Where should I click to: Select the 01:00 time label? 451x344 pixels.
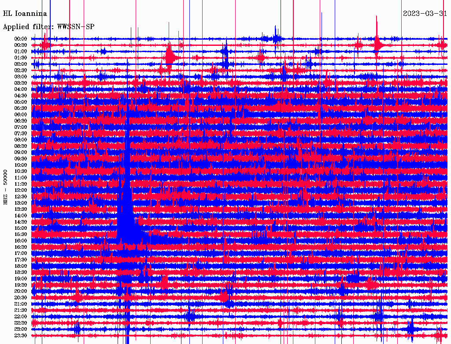coord(21,51)
